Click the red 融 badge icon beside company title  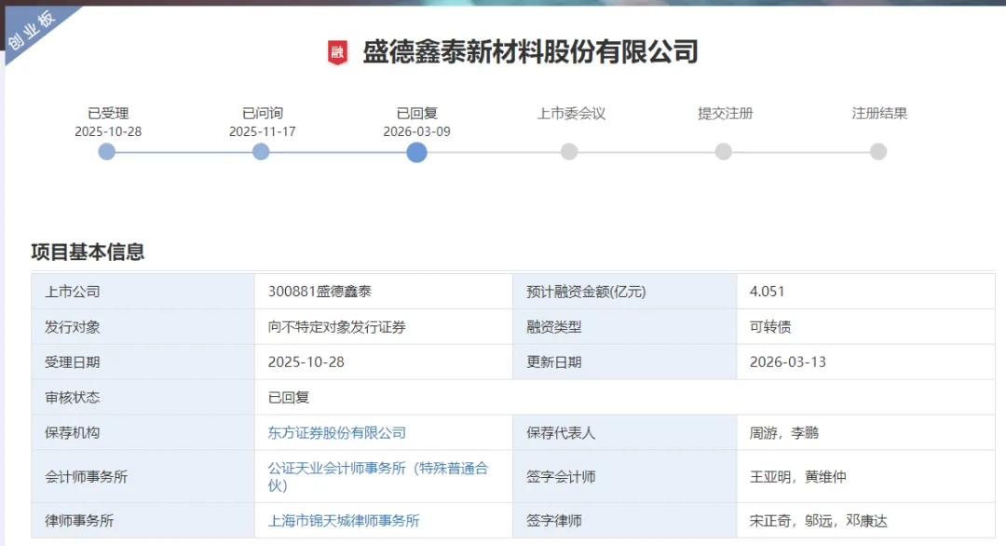coord(337,52)
